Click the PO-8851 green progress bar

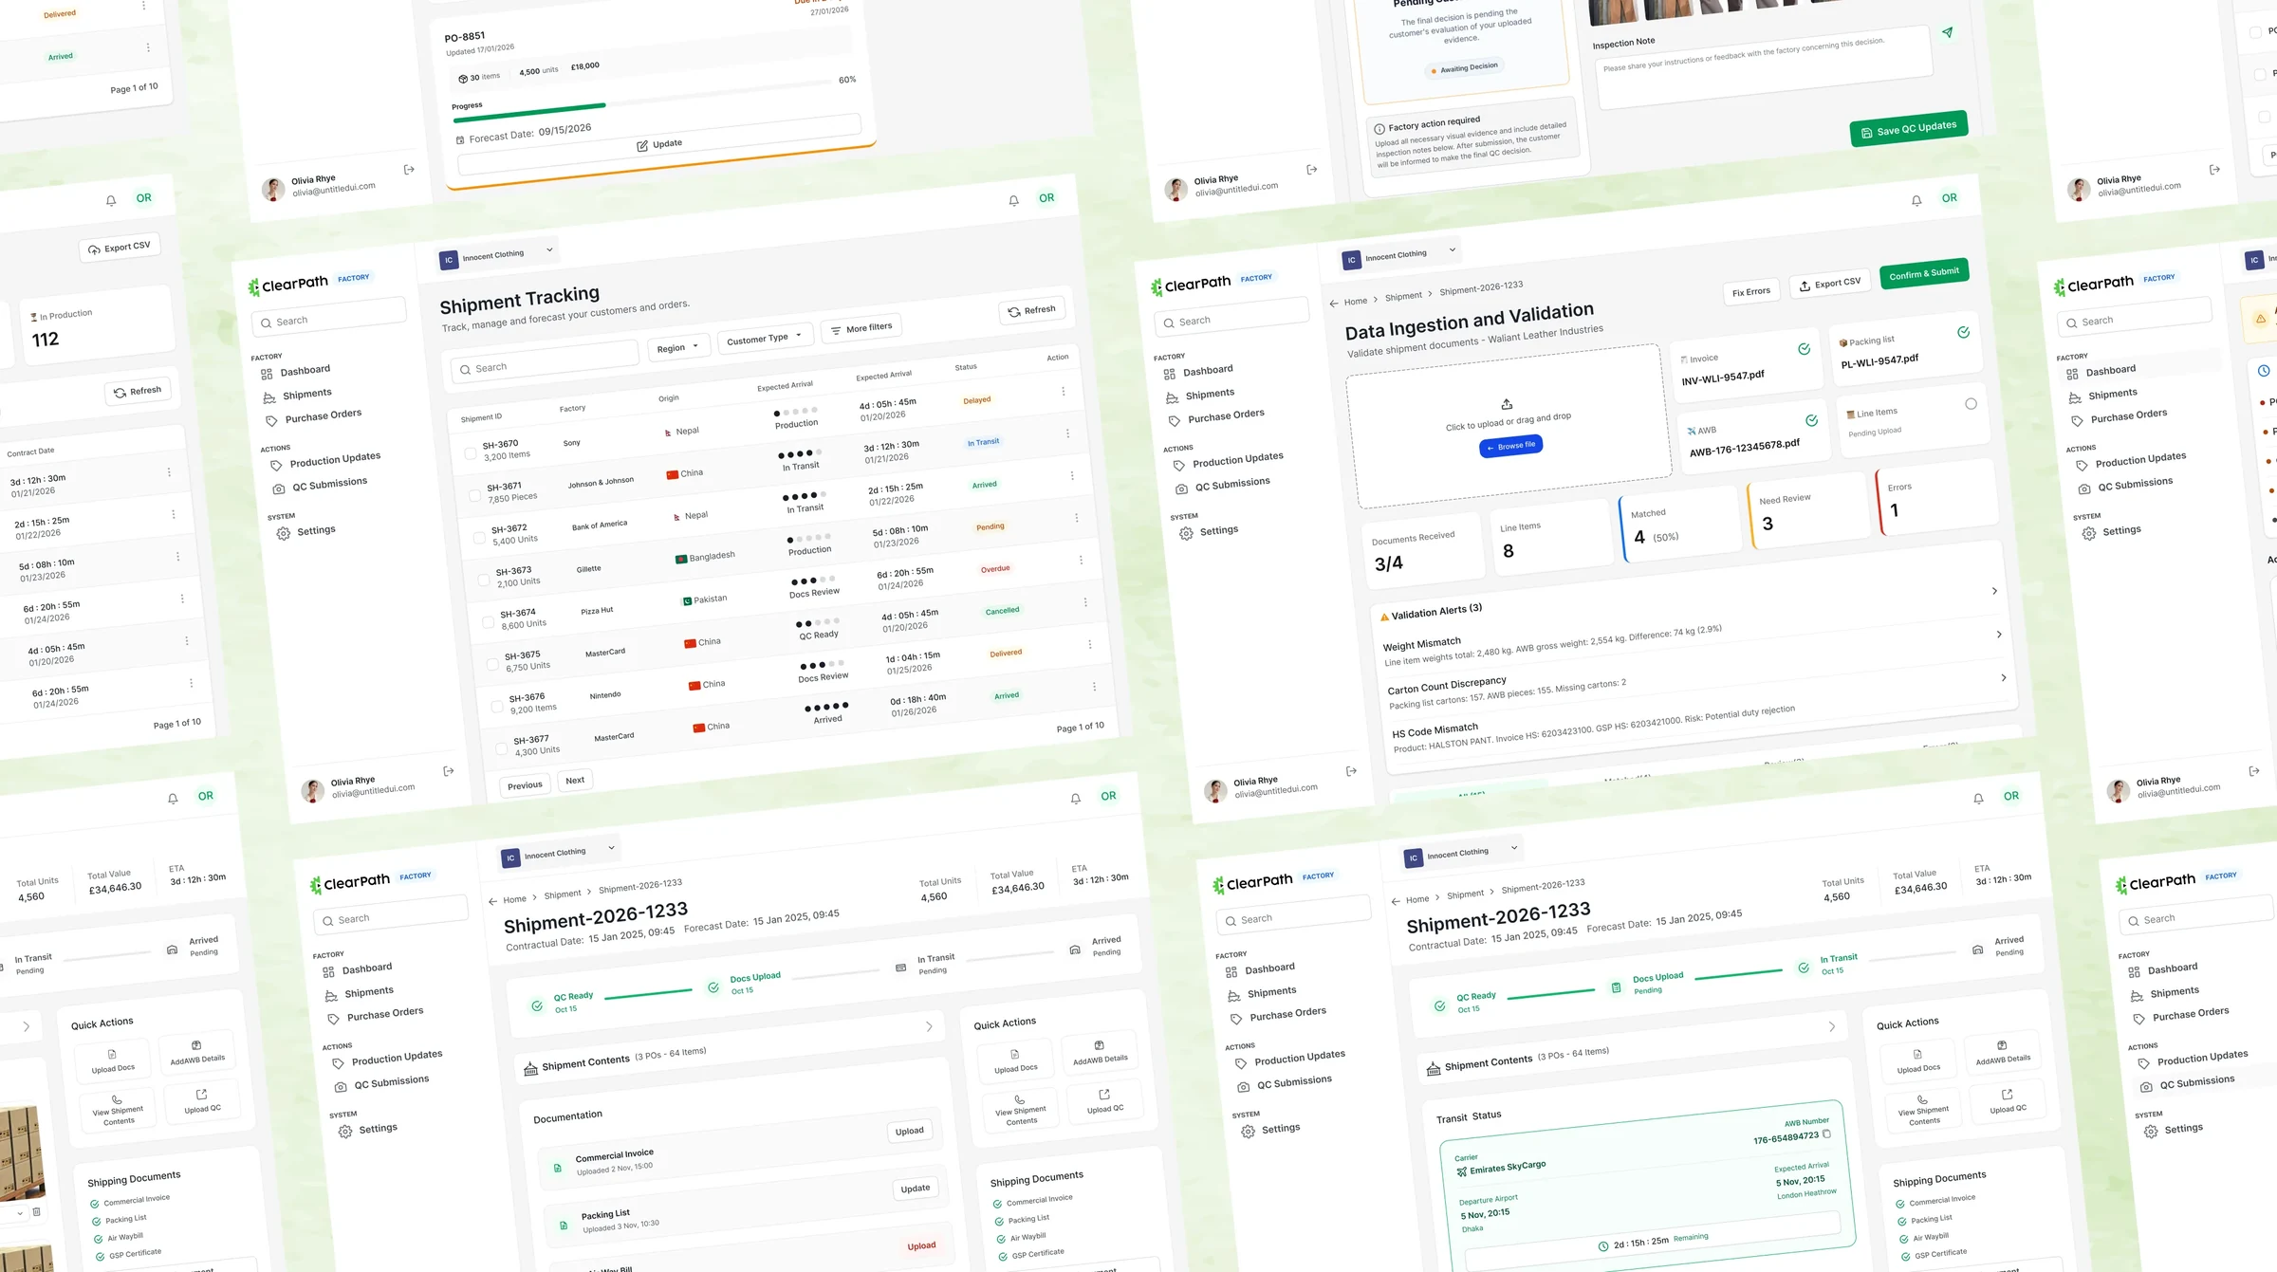click(529, 112)
